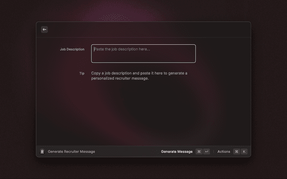This screenshot has height=179, width=287.
Task: Focus the Job Description text area
Action: [x=143, y=53]
